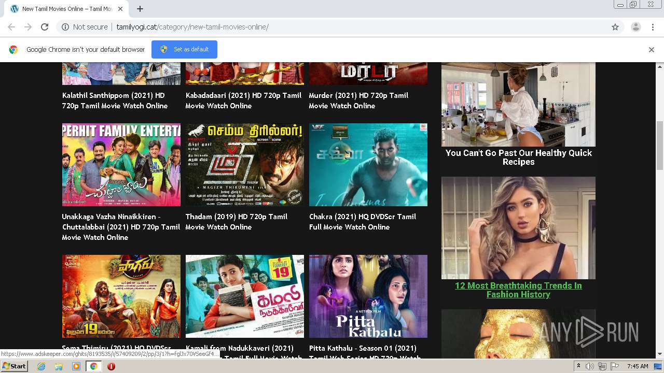
Task: Click the Kamali from Nadukkaveri poster
Action: [245, 296]
